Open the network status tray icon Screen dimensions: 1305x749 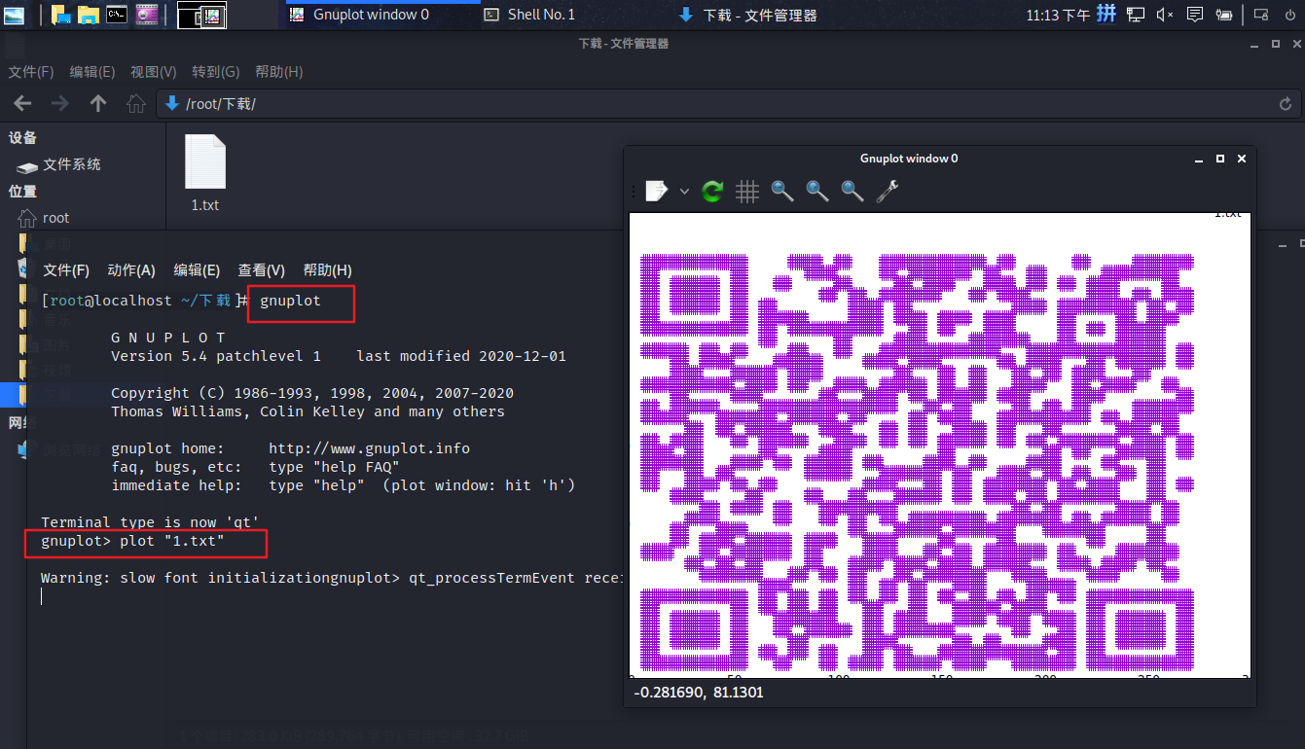tap(1136, 15)
